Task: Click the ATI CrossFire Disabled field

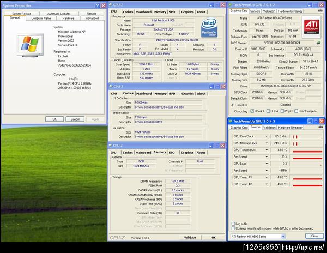Action: tap(285, 105)
